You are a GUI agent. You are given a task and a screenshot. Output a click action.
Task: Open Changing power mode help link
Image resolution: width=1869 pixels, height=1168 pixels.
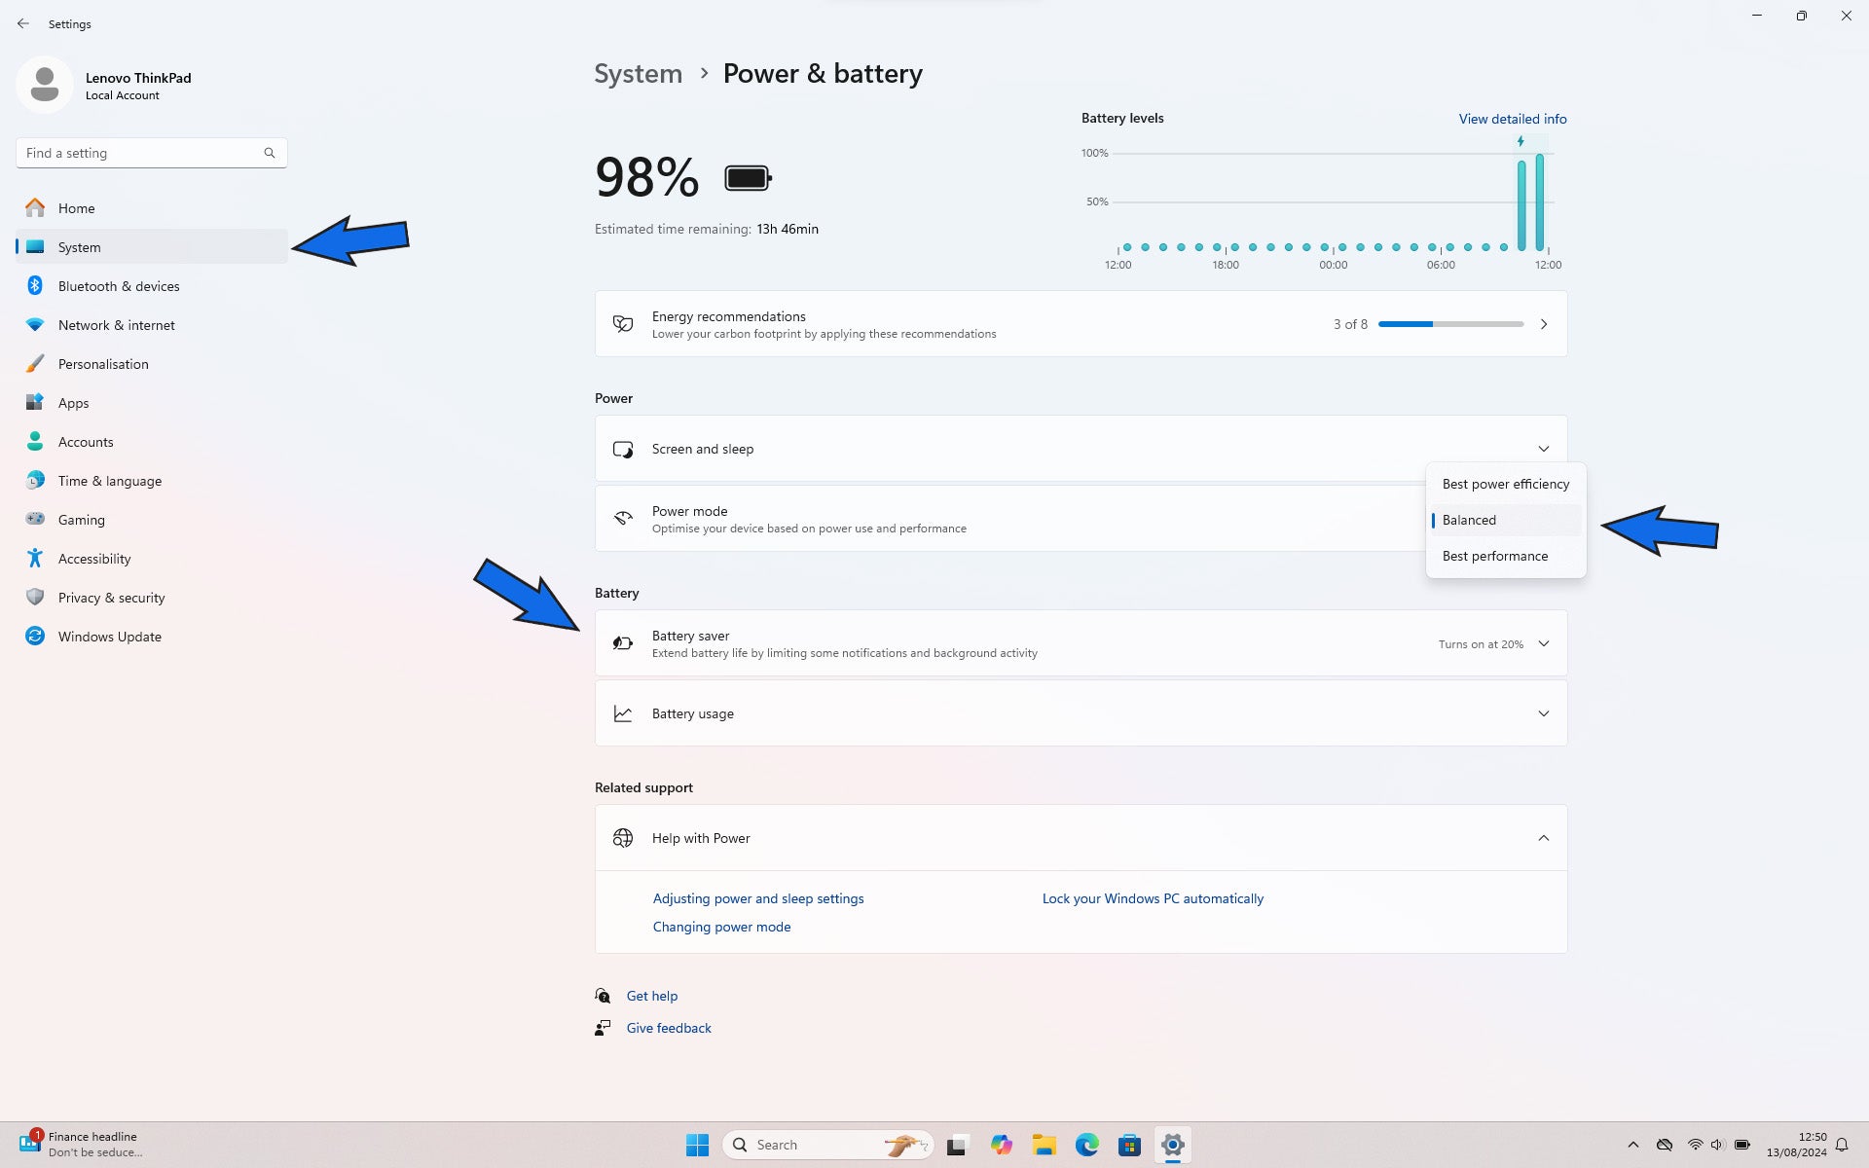point(721,927)
